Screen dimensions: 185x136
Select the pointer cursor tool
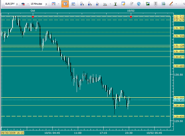(x=97, y=4)
